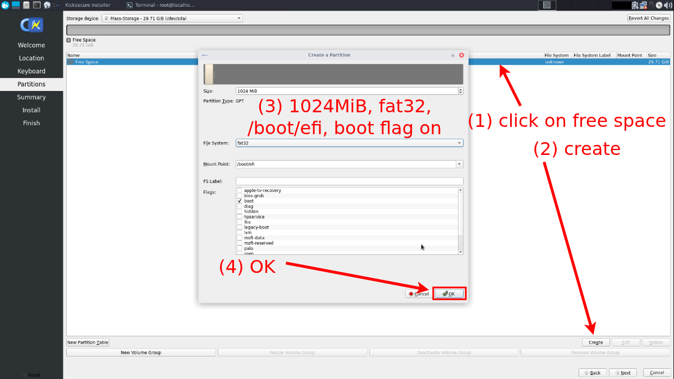Click the network status tray icon
Viewport: 674px width, 379px height.
643,5
